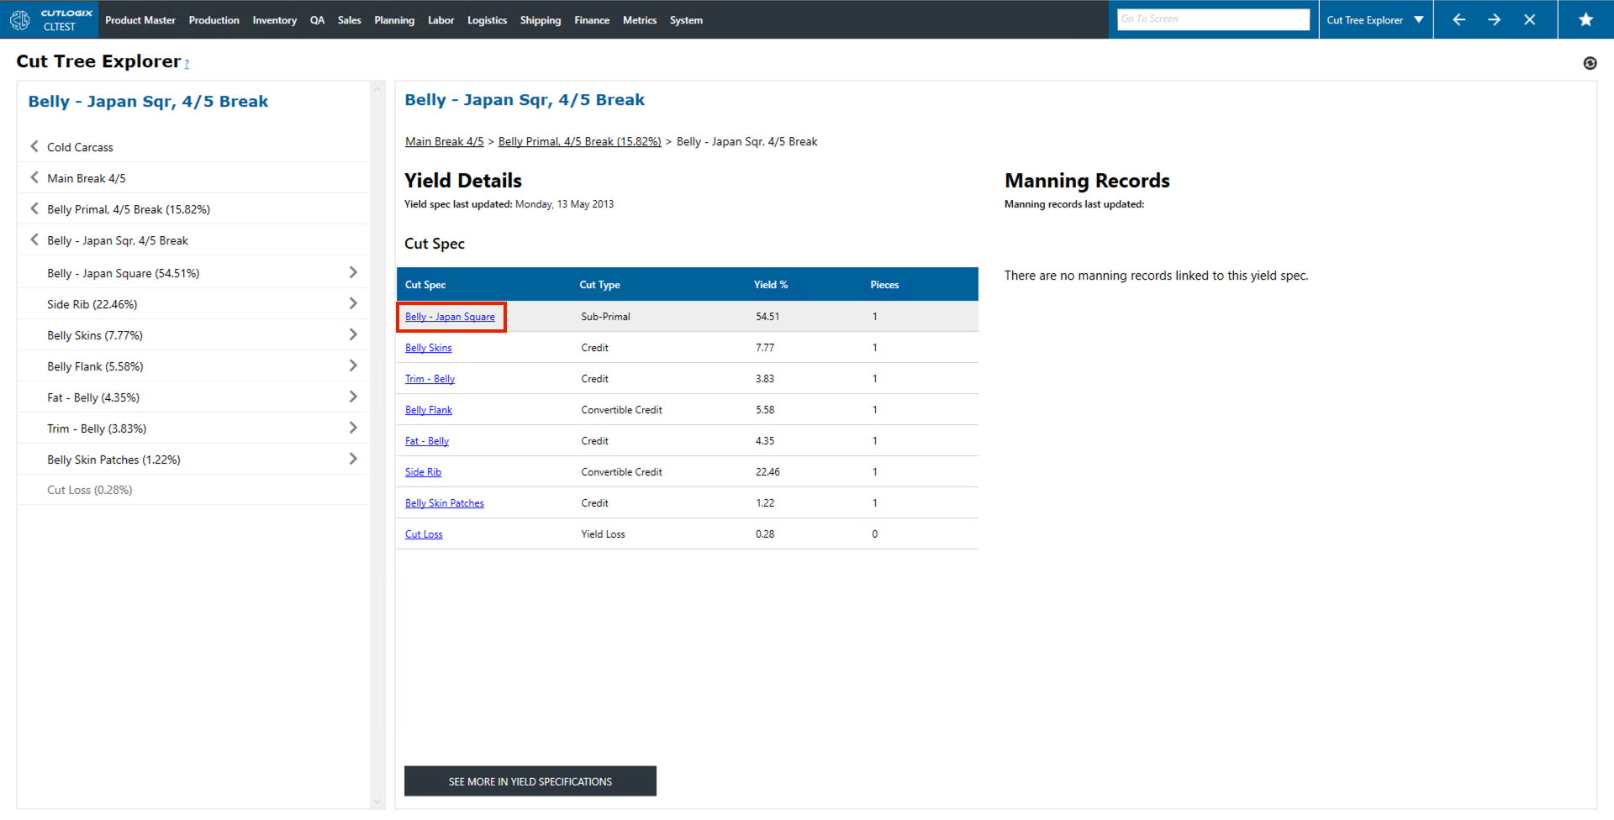Click the forward arrow navigation icon
Image resolution: width=1614 pixels, height=820 pixels.
point(1494,19)
